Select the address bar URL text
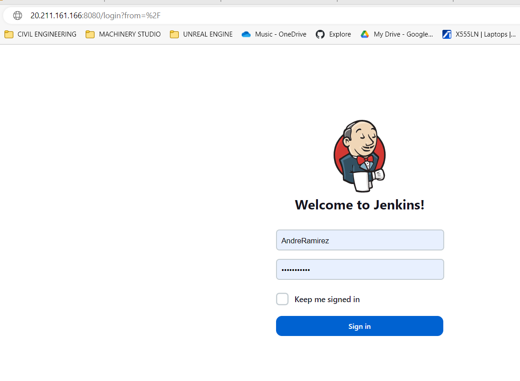Screen dimensions: 520x381 pos(95,16)
